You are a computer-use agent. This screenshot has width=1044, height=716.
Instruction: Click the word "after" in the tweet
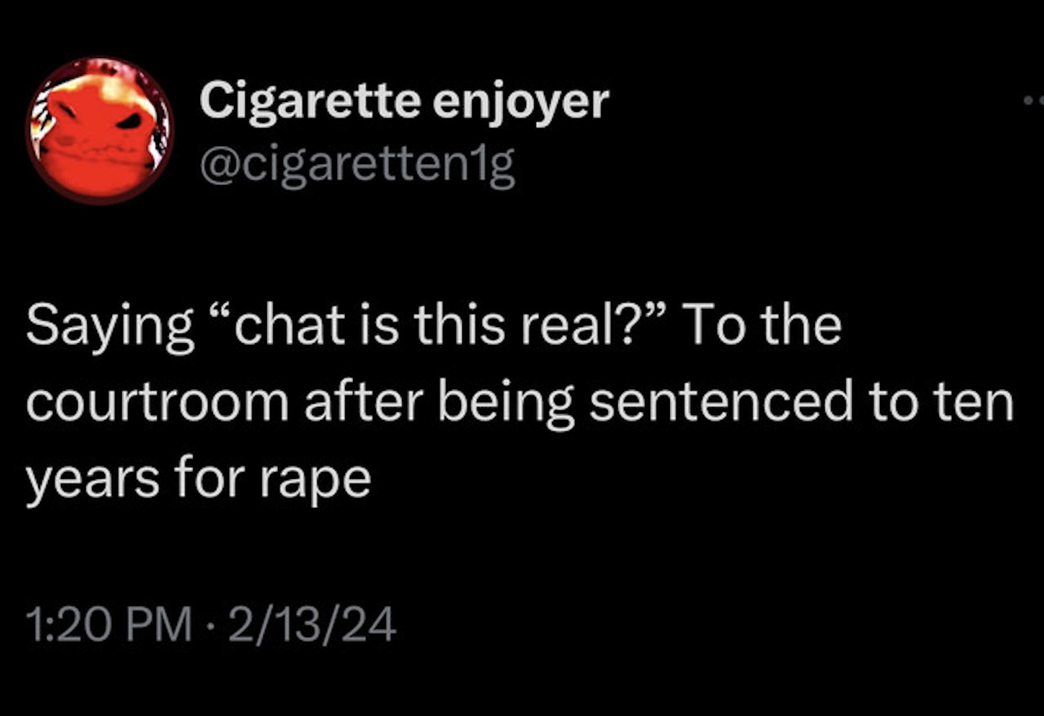[364, 402]
